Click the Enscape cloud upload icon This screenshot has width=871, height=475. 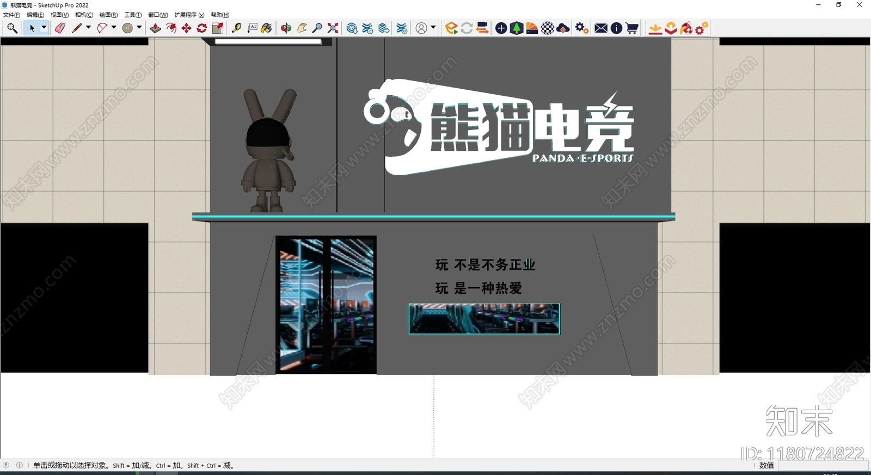click(x=563, y=28)
